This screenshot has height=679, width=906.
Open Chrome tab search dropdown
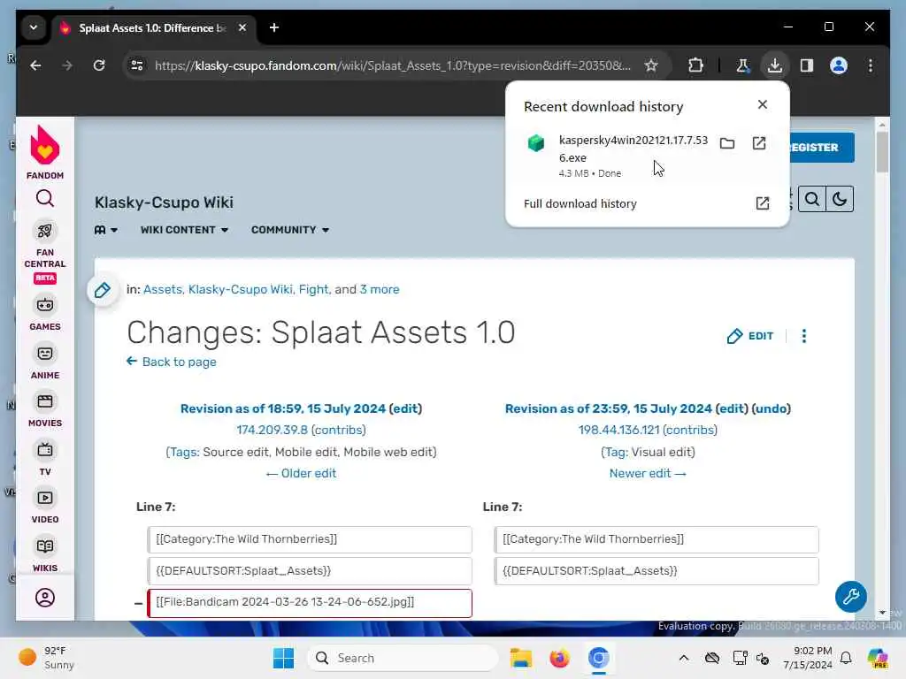pos(34,27)
